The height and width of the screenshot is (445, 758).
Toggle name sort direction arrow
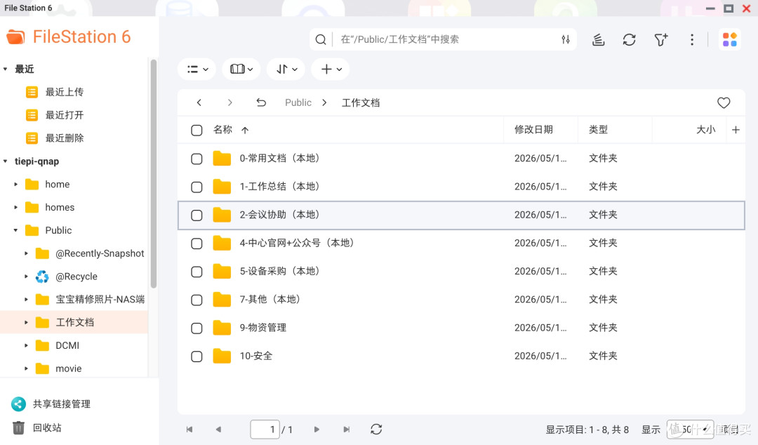(245, 130)
